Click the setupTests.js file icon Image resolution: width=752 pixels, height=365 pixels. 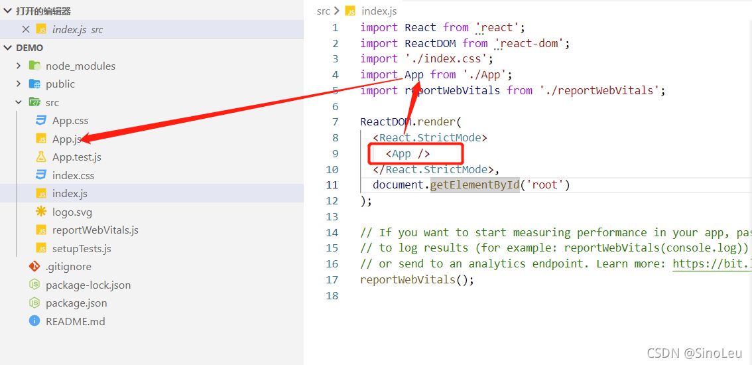pyautogui.click(x=41, y=249)
